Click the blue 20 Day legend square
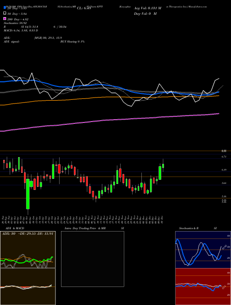 (5, 8)
